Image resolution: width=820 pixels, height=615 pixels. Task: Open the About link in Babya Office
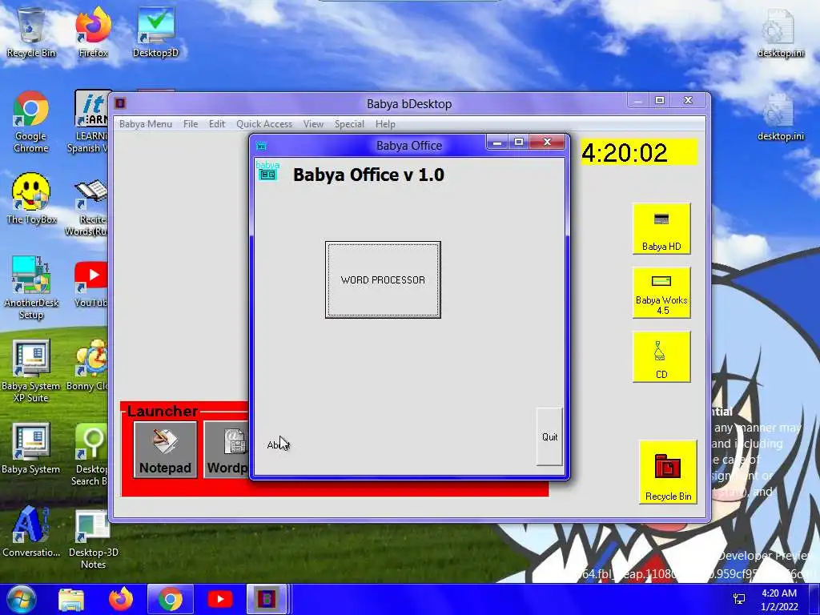pyautogui.click(x=278, y=445)
